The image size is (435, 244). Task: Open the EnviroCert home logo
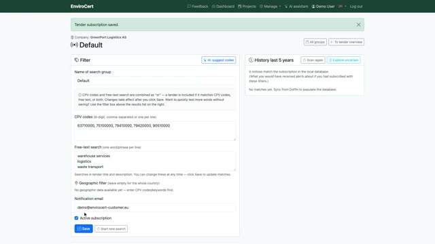point(82,6)
